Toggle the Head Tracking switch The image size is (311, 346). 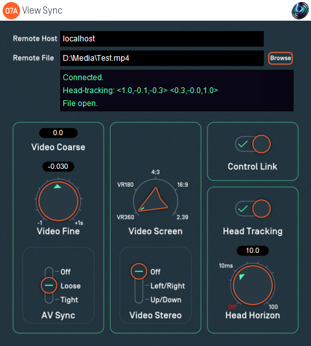253,209
